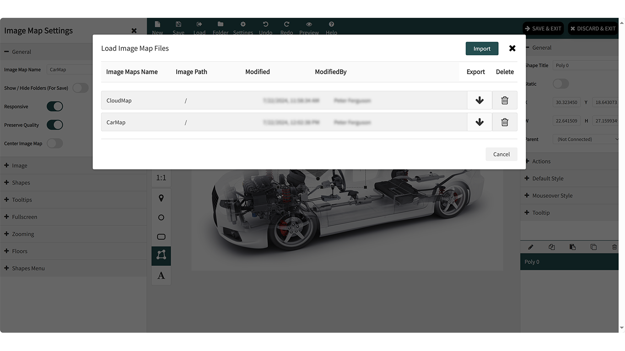Viewport: 625px width, 351px height.
Task: Expand the Shapes Menu section
Action: coord(73,268)
